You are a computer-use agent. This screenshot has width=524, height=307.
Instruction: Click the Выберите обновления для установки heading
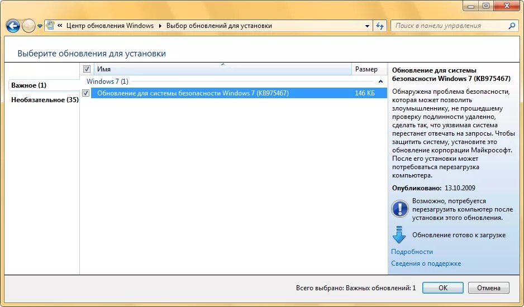tap(92, 54)
